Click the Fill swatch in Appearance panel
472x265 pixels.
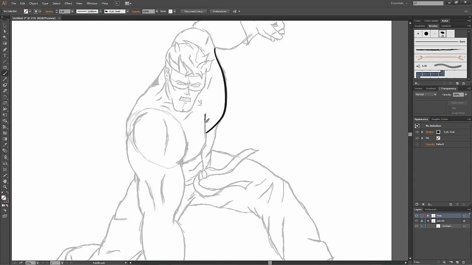[438, 138]
